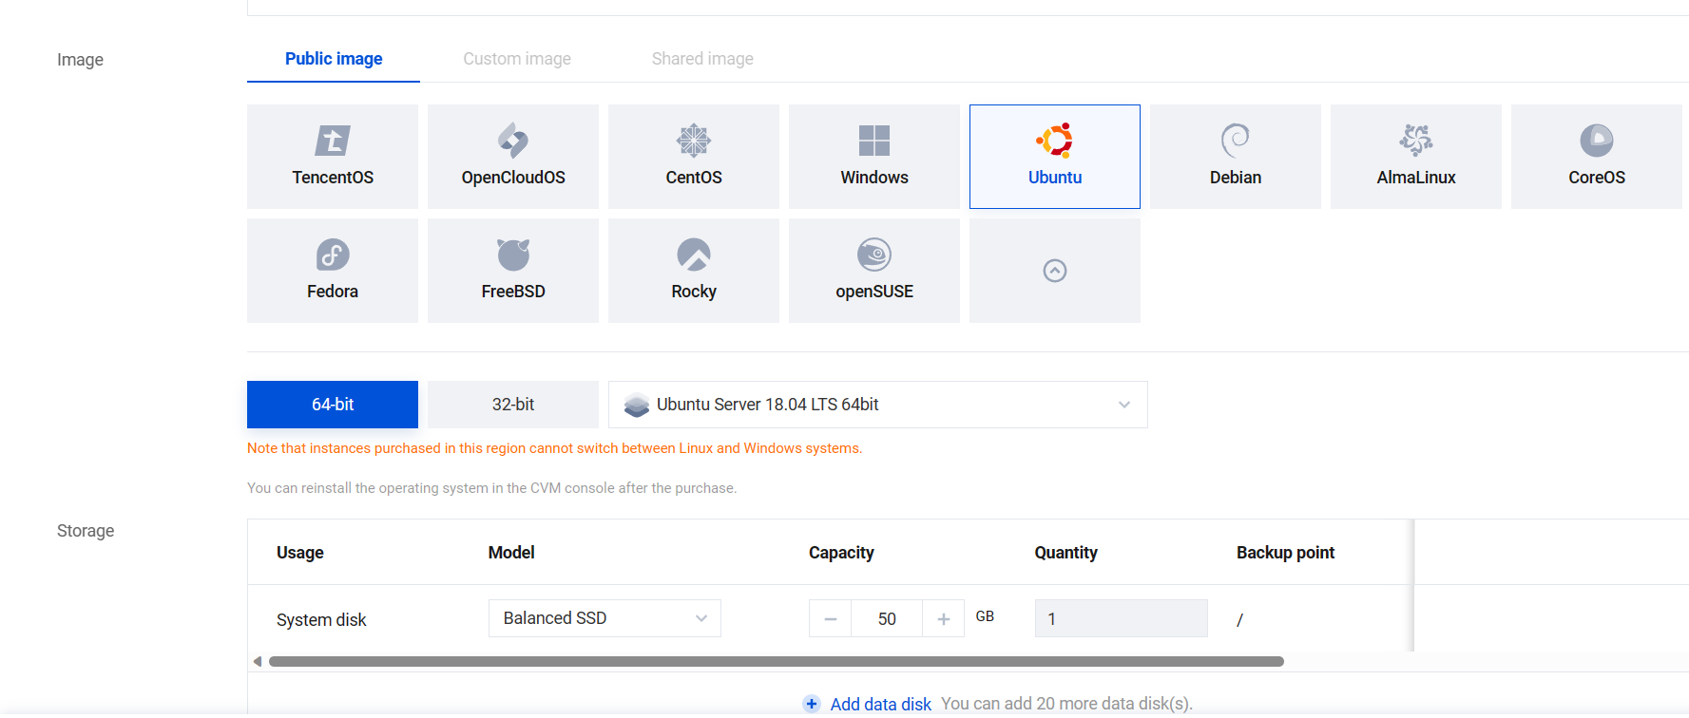Click the Backup point column header
This screenshot has width=1689, height=718.
(1285, 553)
